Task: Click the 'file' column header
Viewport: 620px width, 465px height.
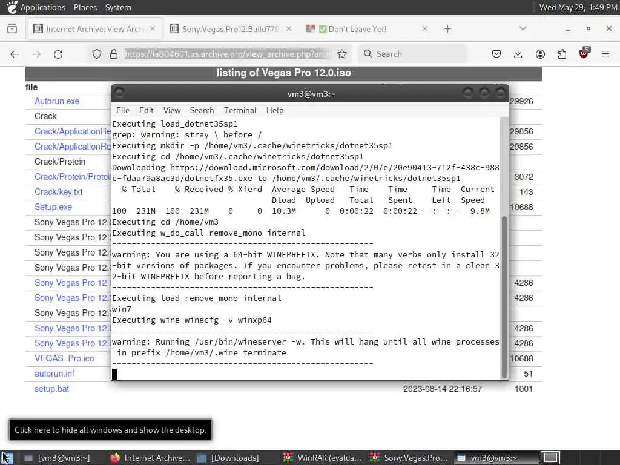Action: (31, 87)
